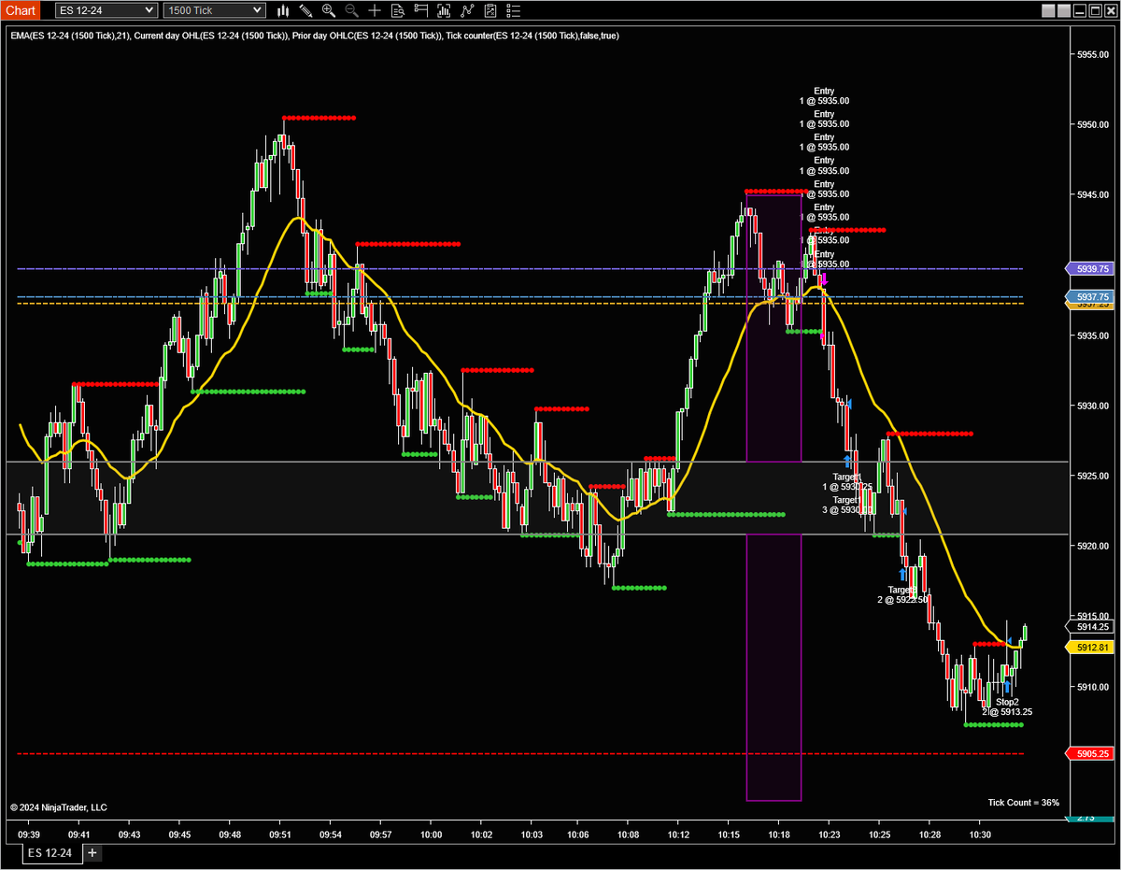Click the 09:39 time axis label
The height and width of the screenshot is (870, 1121).
click(29, 834)
